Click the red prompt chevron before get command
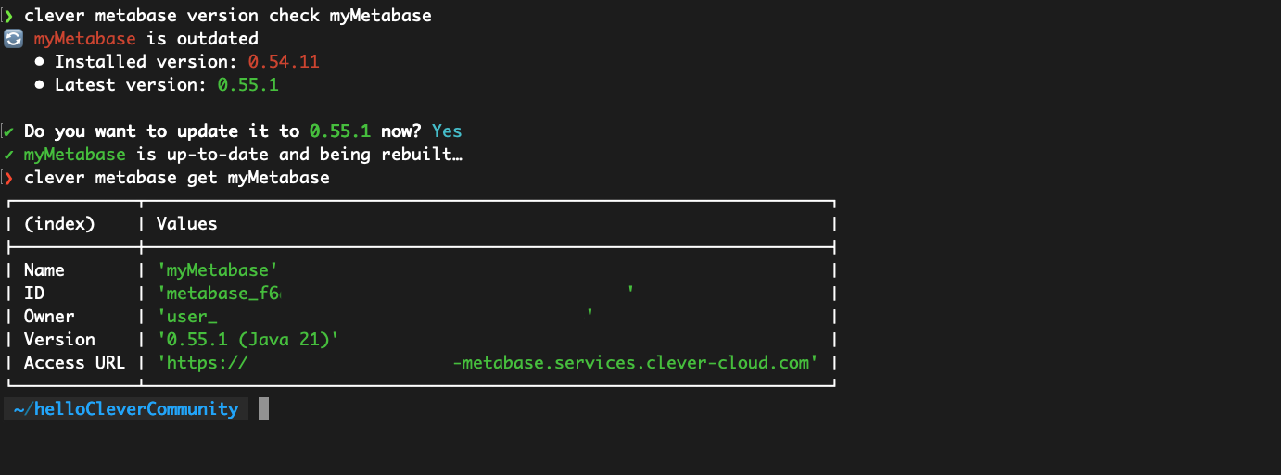The height and width of the screenshot is (475, 1281). coord(8,177)
